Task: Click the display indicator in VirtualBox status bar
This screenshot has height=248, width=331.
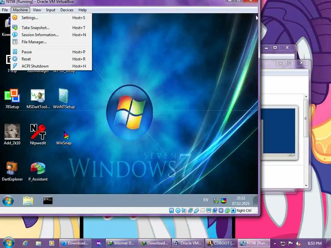Action: 208,211
